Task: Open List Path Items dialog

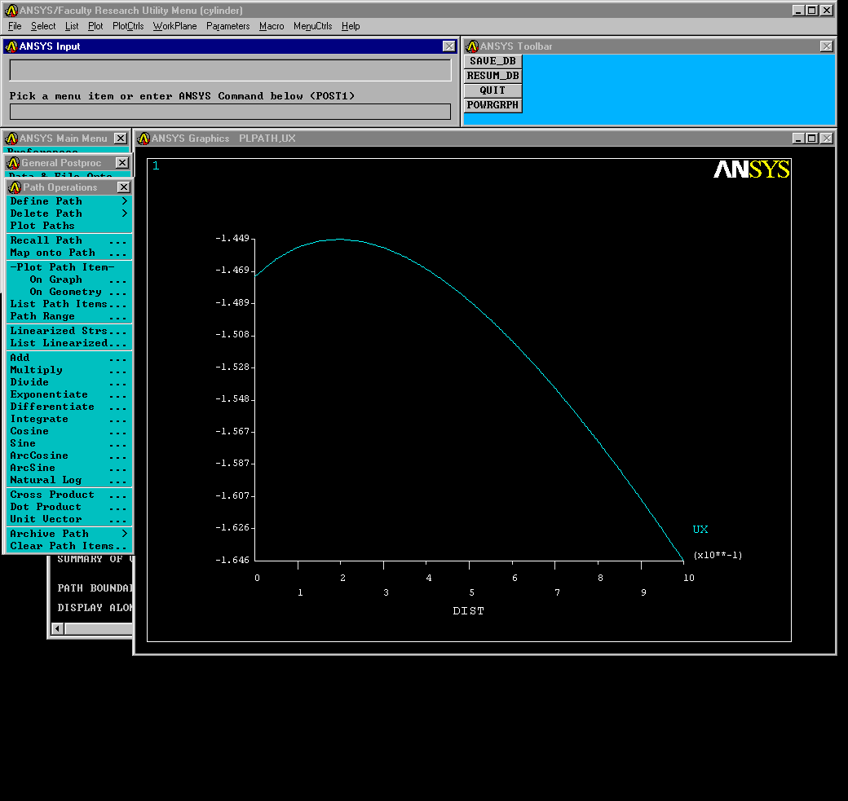Action: (x=68, y=304)
